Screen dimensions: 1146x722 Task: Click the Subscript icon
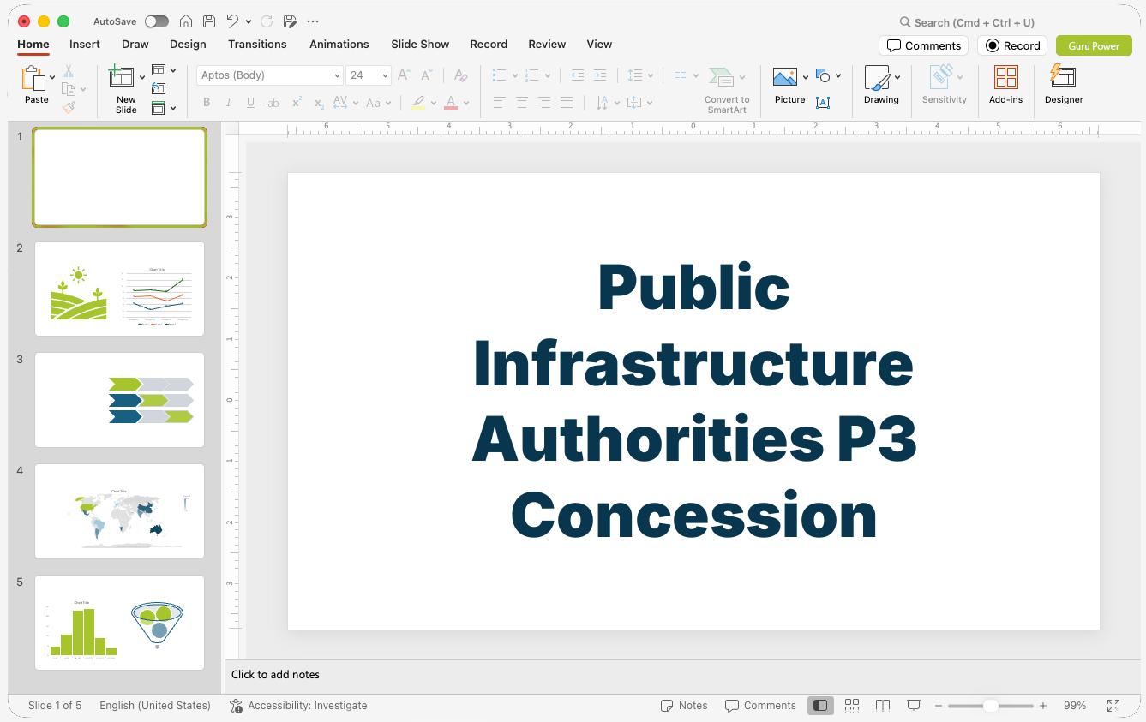[x=319, y=103]
